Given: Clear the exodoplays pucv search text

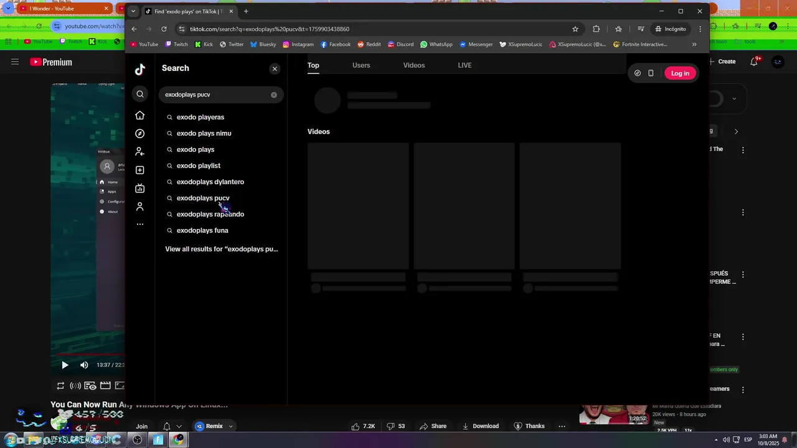Looking at the screenshot, I should pos(274,95).
